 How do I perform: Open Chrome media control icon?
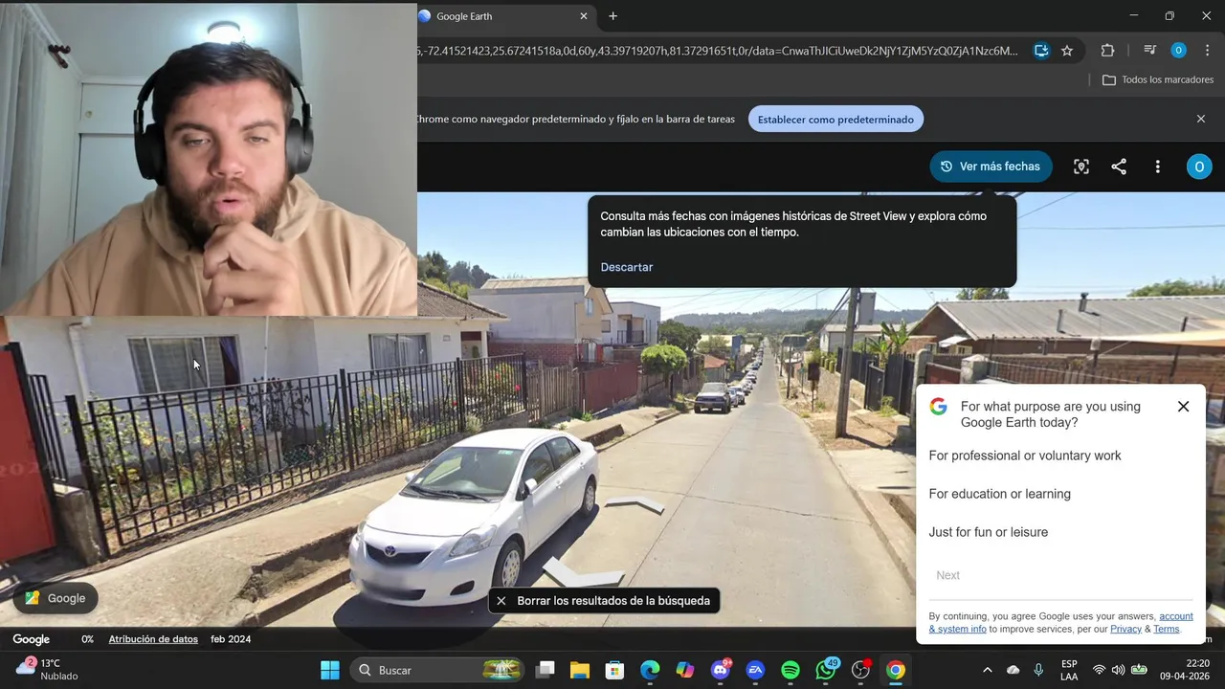click(1150, 51)
